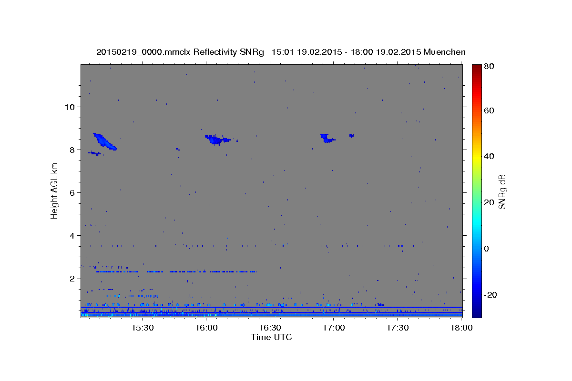Image resolution: width=572 pixels, height=381 pixels.
Task: Click the colorbar value 20
Action: point(490,202)
